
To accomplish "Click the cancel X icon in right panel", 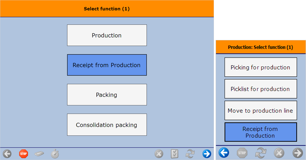I will (279, 153).
